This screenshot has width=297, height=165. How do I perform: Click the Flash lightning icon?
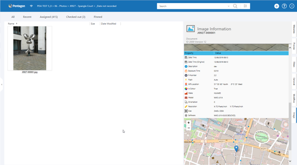coord(186,79)
